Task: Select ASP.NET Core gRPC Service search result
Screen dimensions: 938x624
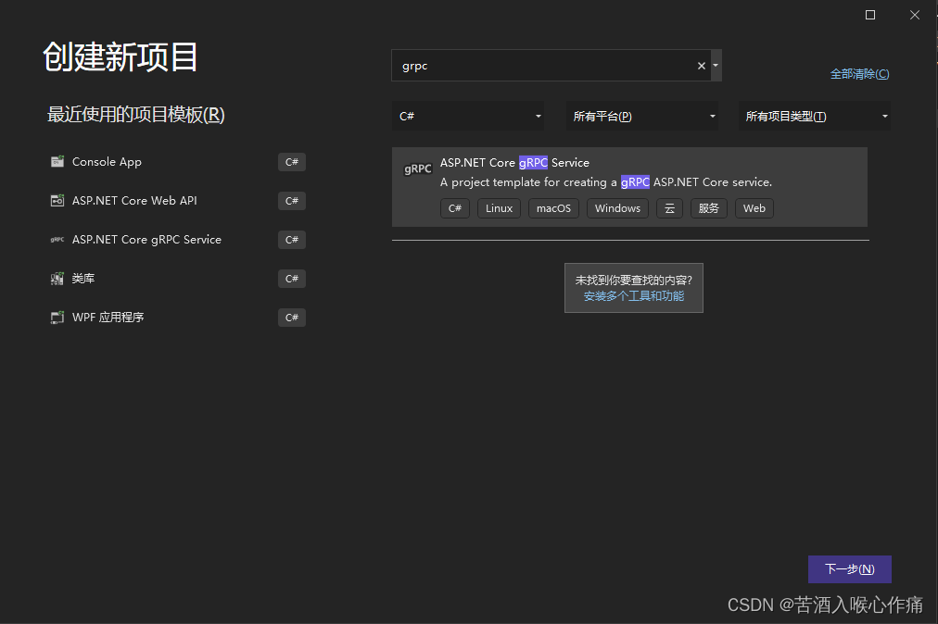Action: (x=629, y=186)
